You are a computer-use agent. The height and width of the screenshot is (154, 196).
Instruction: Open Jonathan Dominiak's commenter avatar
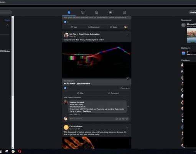[66, 102]
